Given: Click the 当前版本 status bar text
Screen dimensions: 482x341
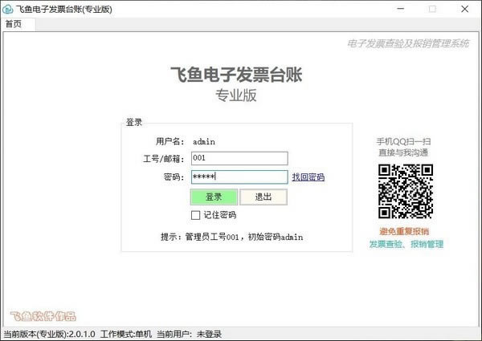Looking at the screenshot, I should (x=49, y=334).
